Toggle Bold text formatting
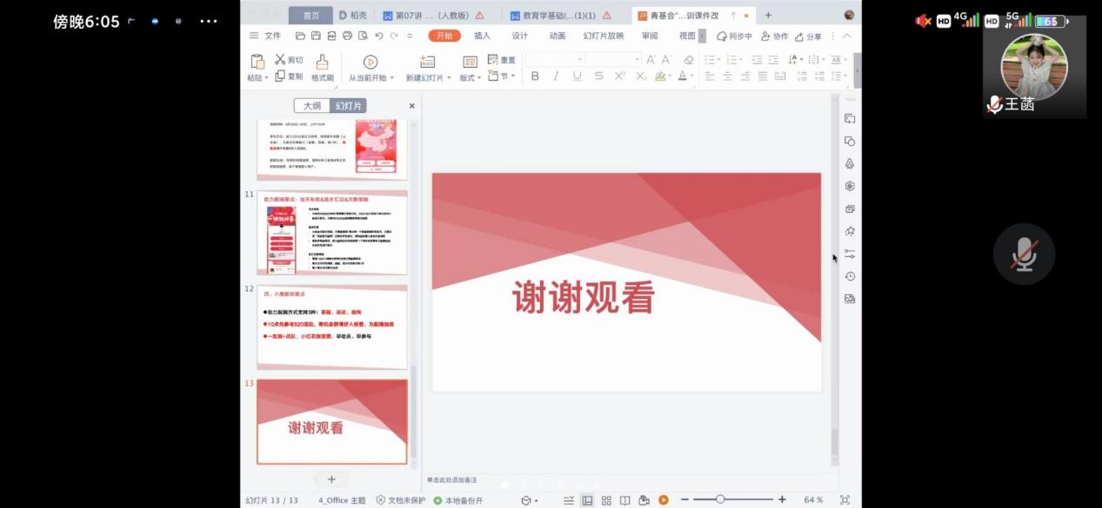Screen dimensions: 1102x508 pos(535,76)
